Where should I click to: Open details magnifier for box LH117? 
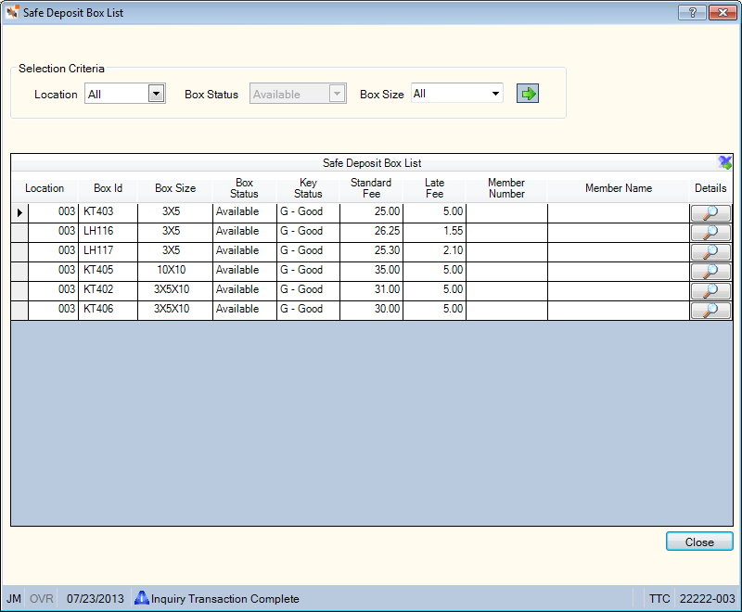(x=710, y=252)
